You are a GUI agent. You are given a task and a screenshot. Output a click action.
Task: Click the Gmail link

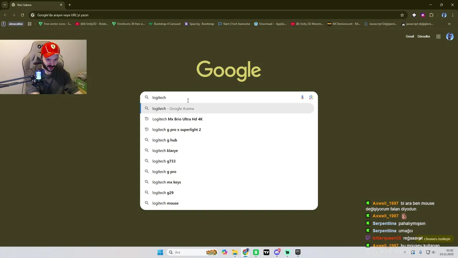click(410, 37)
